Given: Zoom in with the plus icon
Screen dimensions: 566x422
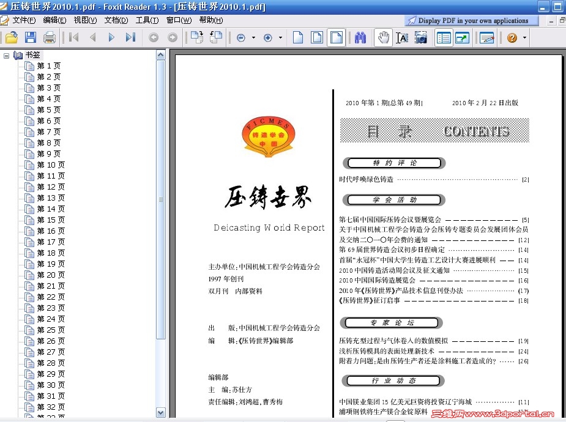Looking at the screenshot, I should coord(268,37).
